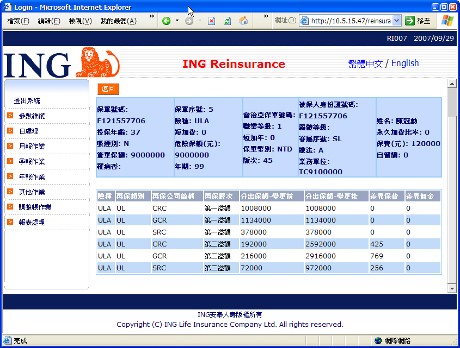Screen dimensions: 460x348
Task: Click the orange 返回 button
Action: (x=108, y=89)
